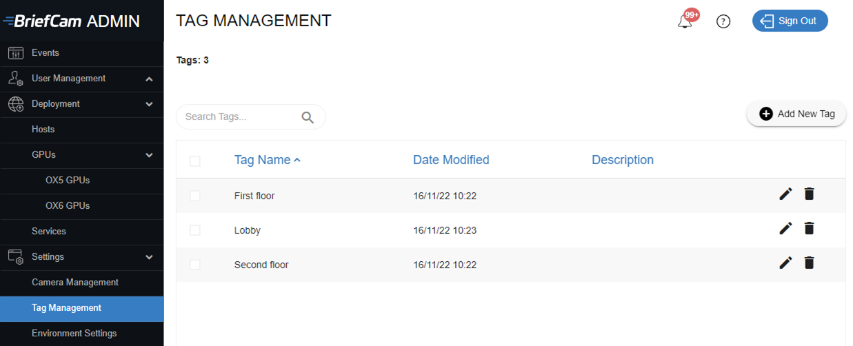Collapse the Settings chevron
Screen dimensions: 853x346
(x=149, y=258)
